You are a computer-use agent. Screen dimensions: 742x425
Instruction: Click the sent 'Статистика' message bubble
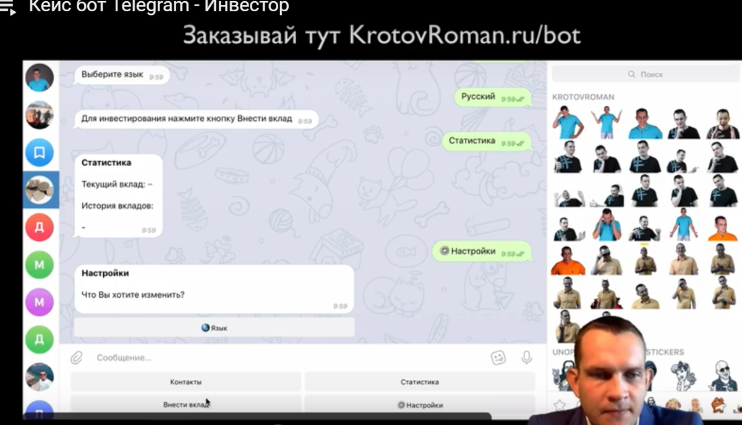tap(487, 141)
